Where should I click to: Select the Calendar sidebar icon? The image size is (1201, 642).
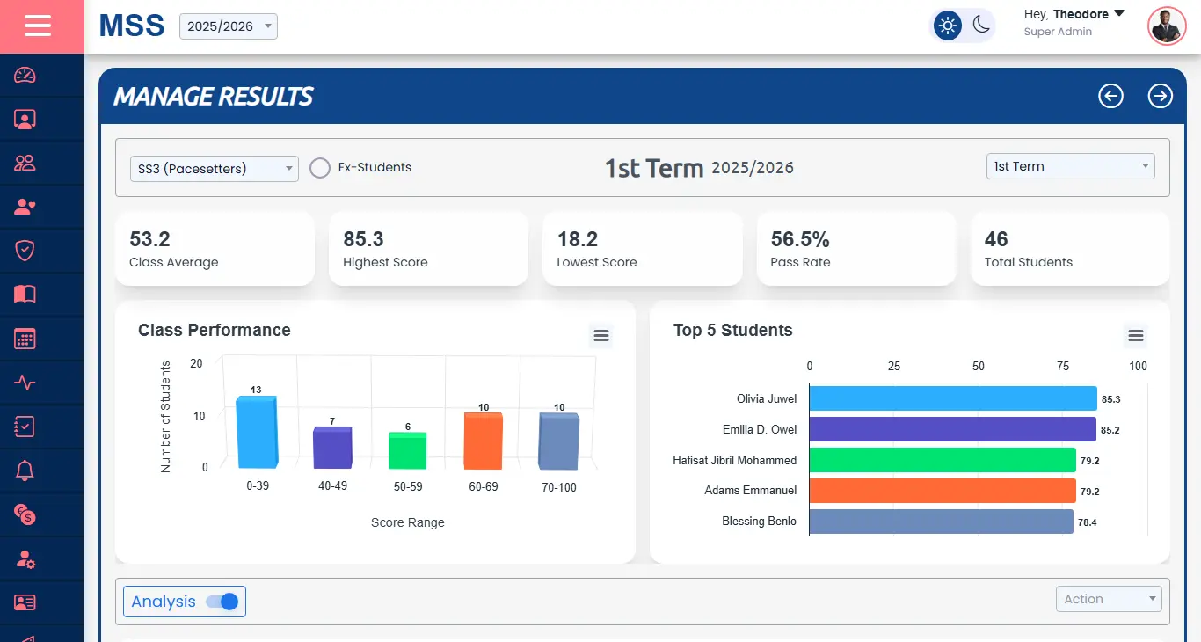25,339
